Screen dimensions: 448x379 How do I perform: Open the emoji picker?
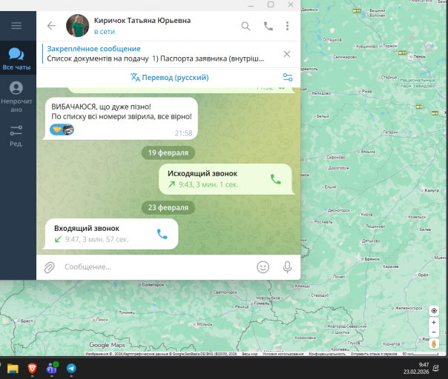263,267
